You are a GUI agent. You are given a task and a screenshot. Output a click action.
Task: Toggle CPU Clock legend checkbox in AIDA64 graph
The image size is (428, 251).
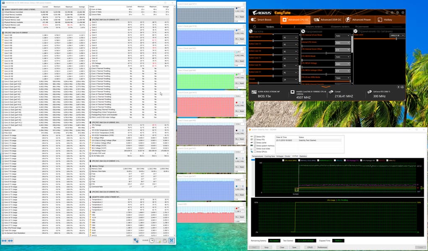tap(283, 161)
